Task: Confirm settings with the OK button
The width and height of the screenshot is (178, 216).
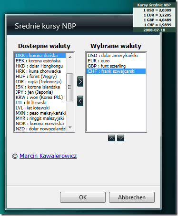Action: click(83, 197)
